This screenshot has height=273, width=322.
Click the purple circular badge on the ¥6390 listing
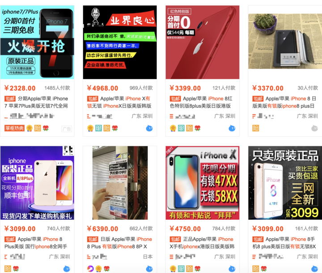tap(90, 269)
